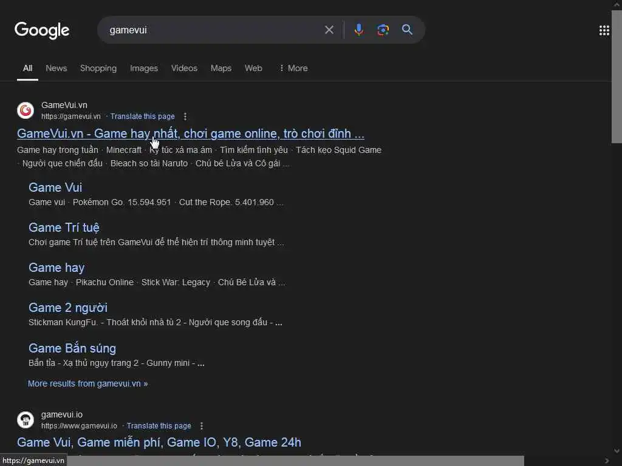Switch to the Images tab
This screenshot has height=466, width=622.
(144, 68)
